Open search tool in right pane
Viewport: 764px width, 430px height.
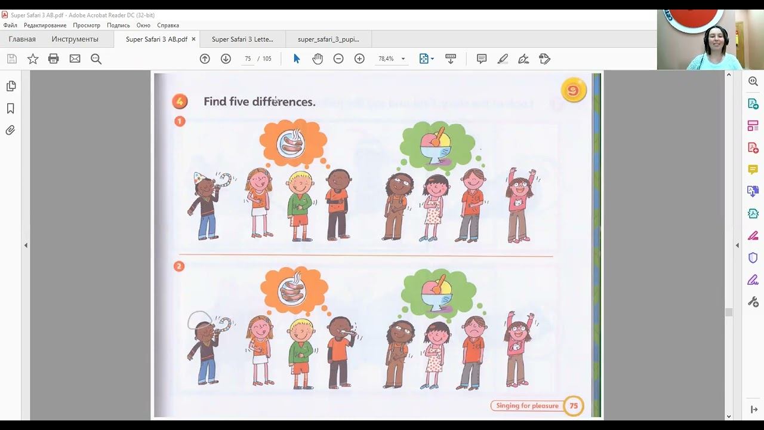[753, 82]
